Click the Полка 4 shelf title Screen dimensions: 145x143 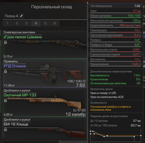[x=11, y=16]
